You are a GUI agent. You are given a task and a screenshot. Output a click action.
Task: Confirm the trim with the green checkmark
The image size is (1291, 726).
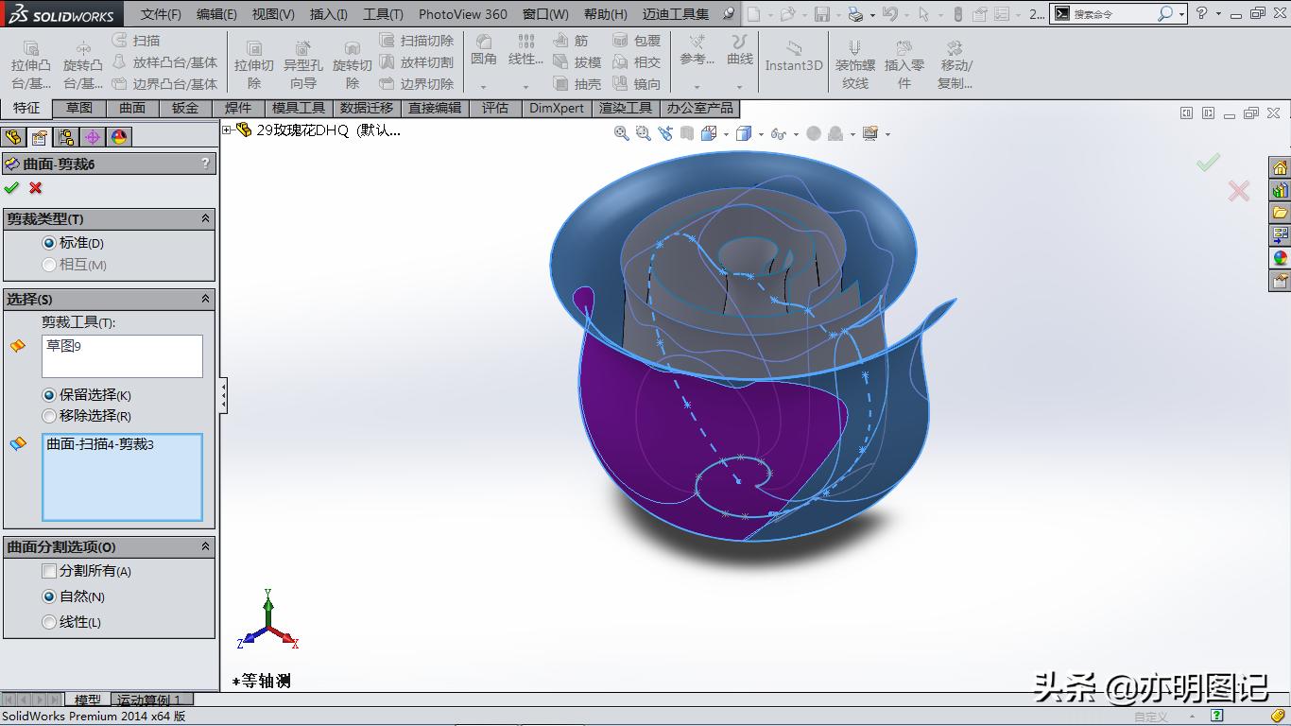pyautogui.click(x=12, y=187)
